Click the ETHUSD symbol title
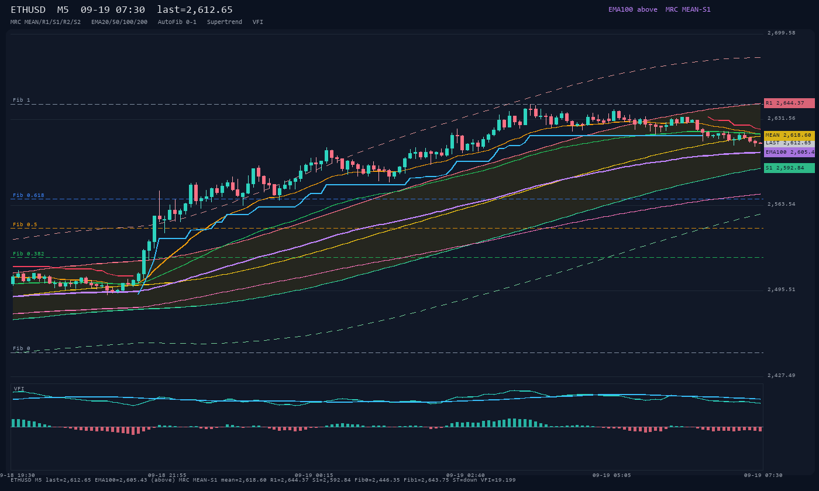This screenshot has width=819, height=491. tap(29, 10)
